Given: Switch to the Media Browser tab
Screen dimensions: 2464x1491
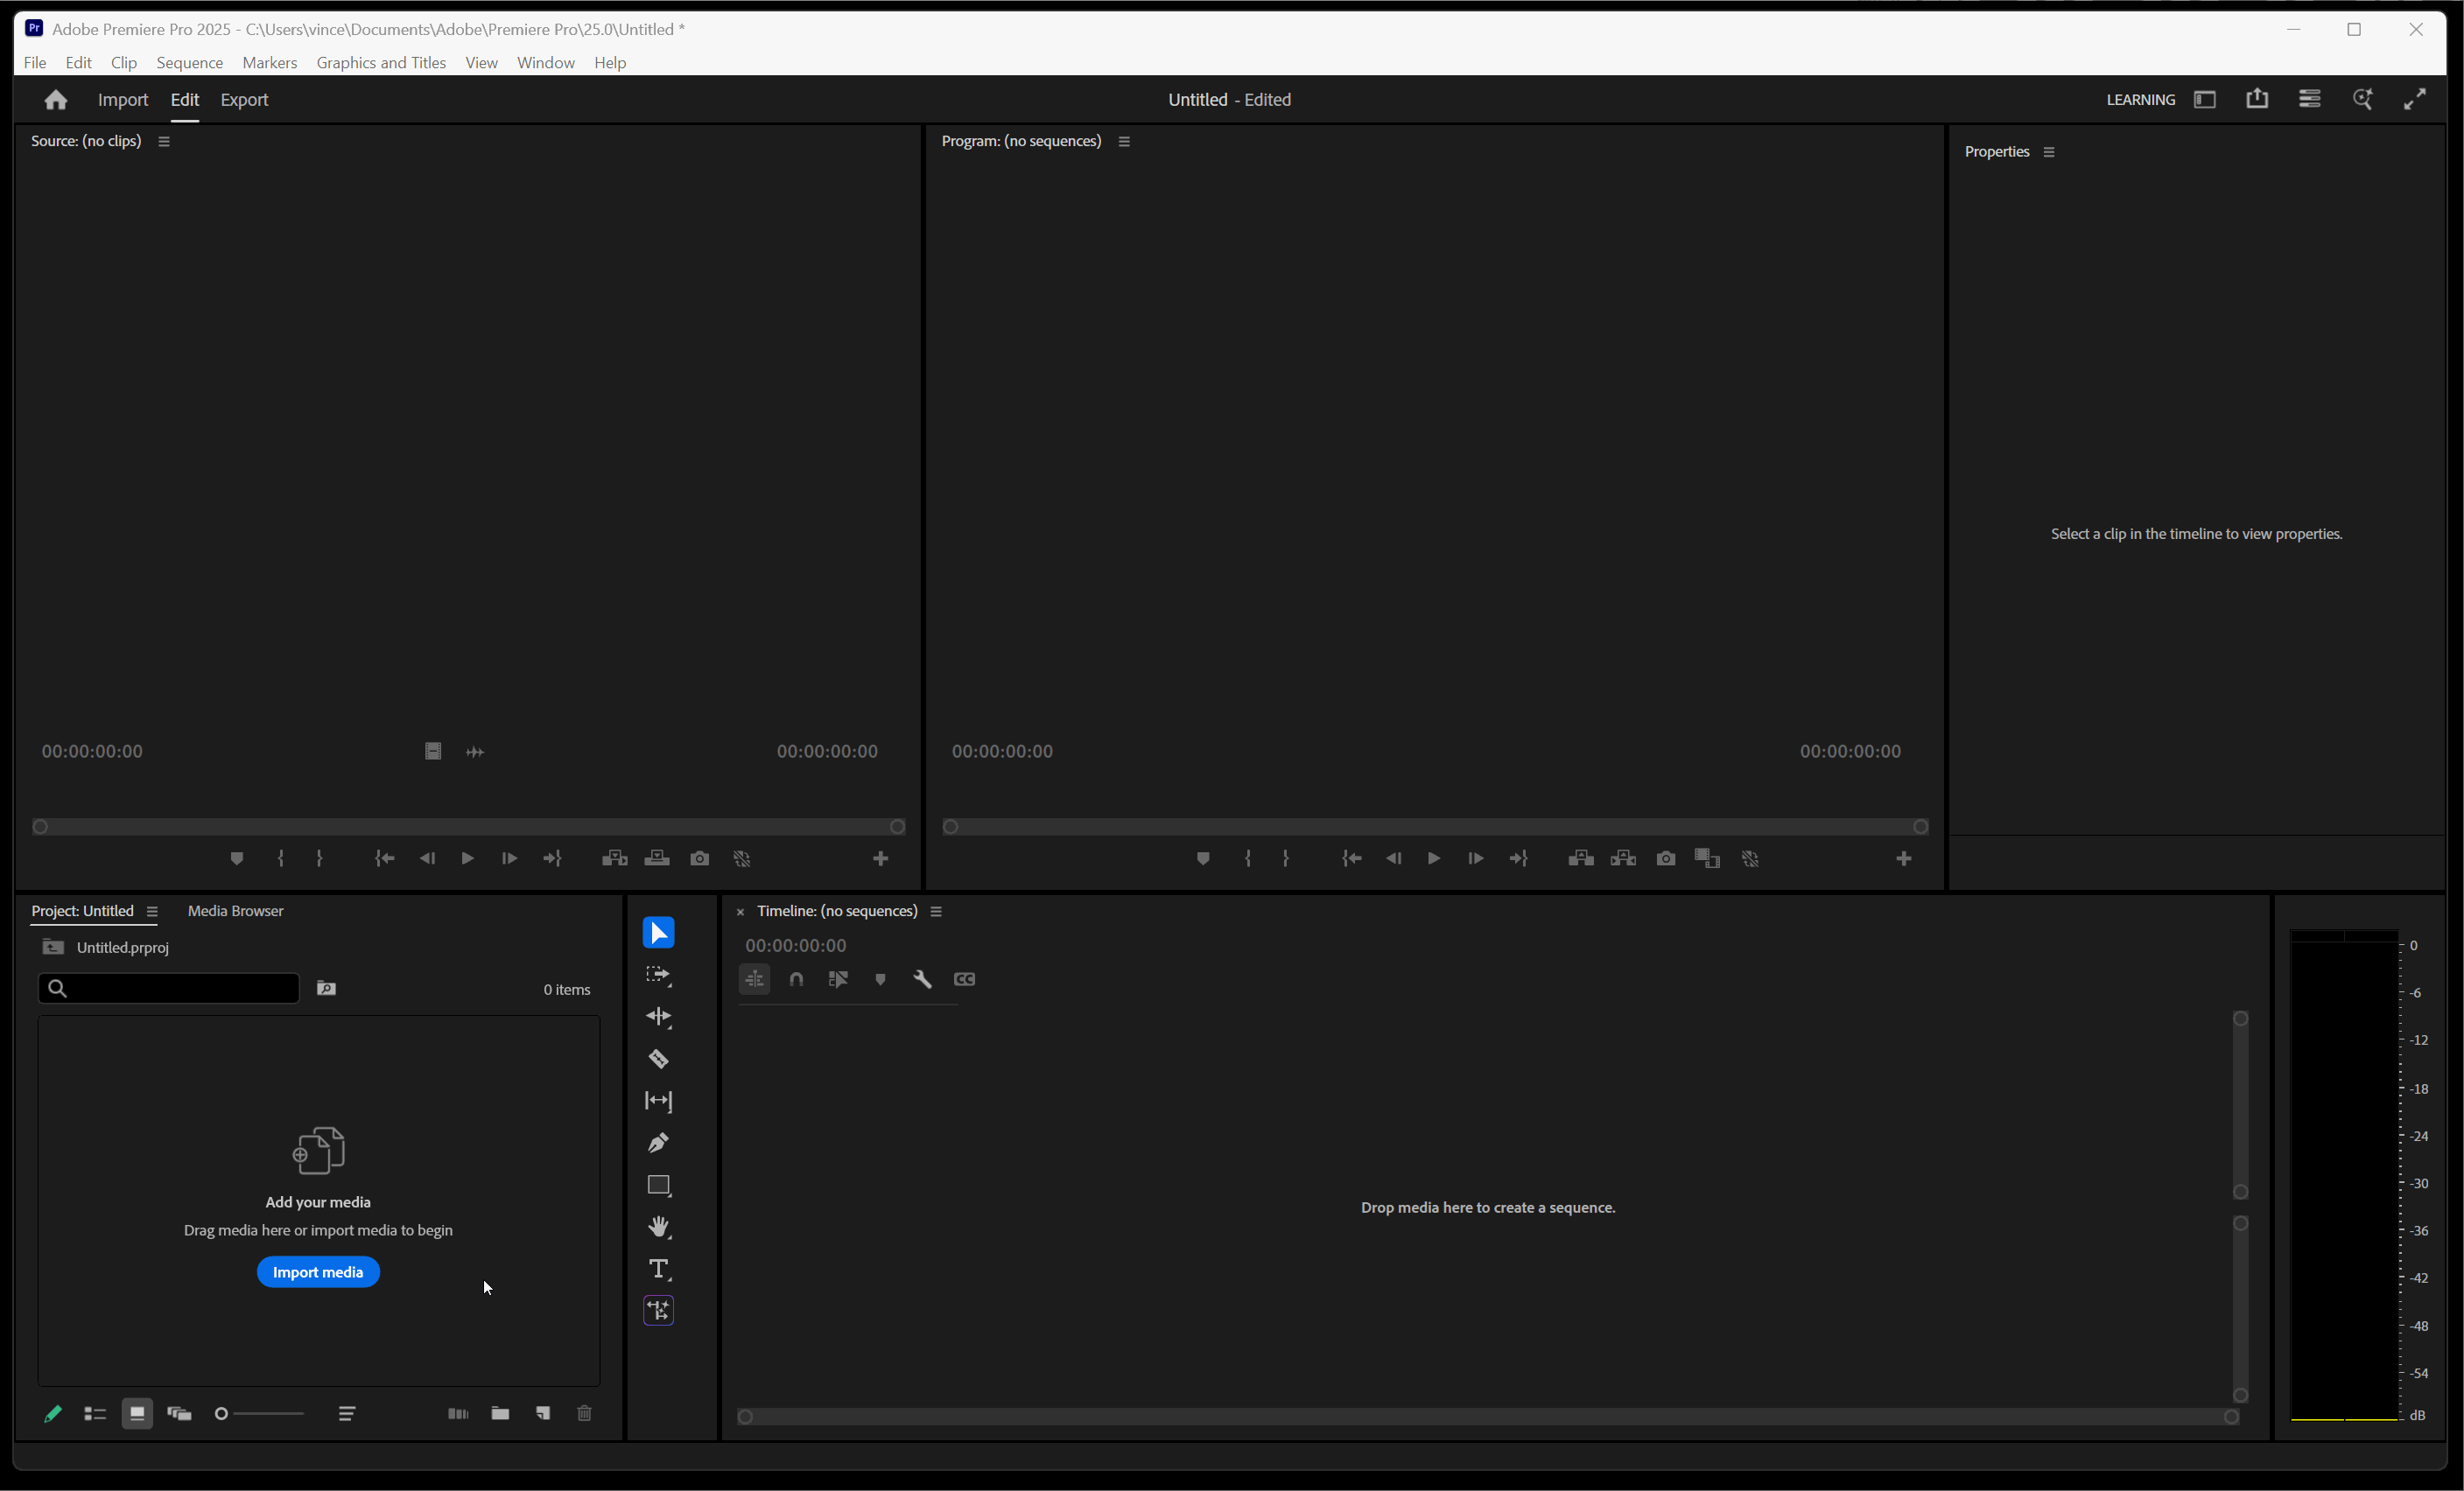Looking at the screenshot, I should pos(235,910).
